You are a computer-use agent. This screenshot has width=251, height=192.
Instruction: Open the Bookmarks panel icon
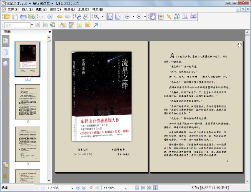[x=5, y=40]
